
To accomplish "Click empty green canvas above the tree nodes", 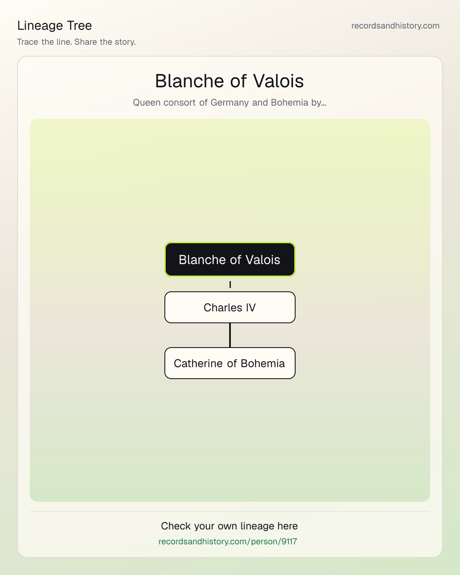I will [230, 179].
